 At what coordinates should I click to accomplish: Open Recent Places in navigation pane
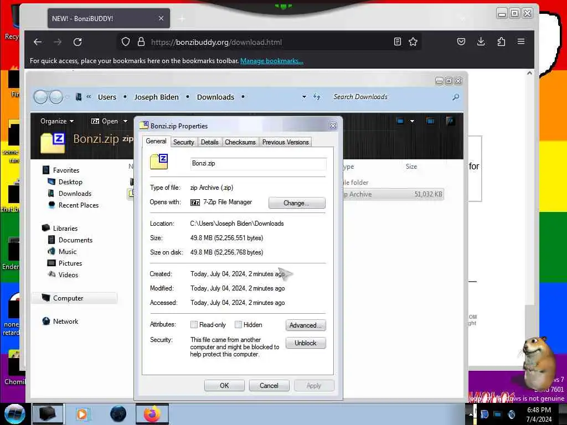[x=79, y=205]
